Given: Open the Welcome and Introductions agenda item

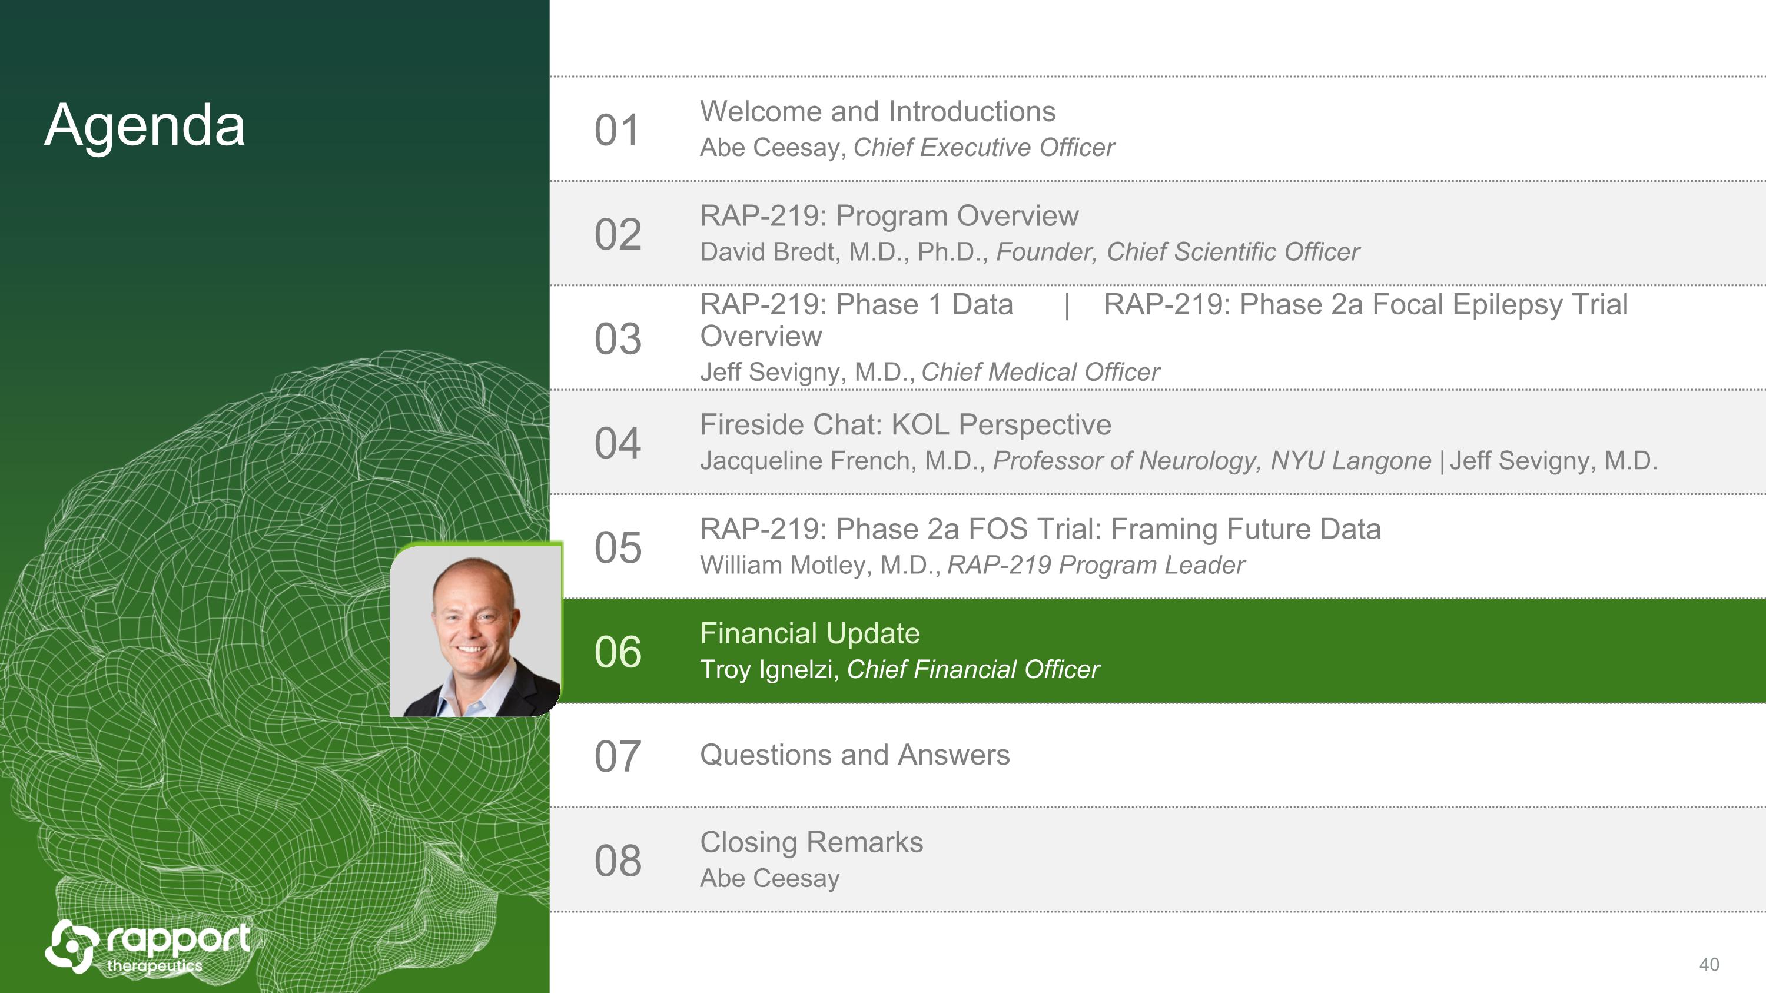Looking at the screenshot, I should (x=877, y=112).
